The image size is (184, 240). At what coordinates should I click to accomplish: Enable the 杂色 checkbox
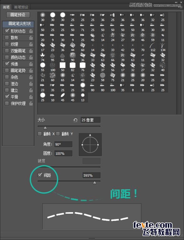coord(7,77)
